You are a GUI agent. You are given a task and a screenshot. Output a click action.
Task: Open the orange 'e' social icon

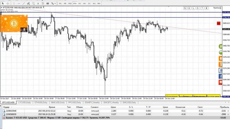(221, 58)
